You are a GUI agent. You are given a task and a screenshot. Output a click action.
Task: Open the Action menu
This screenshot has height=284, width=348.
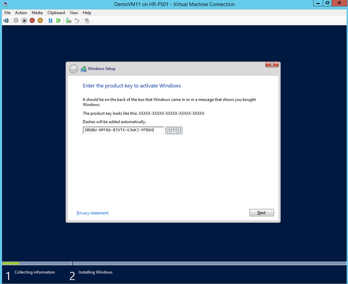pos(21,13)
